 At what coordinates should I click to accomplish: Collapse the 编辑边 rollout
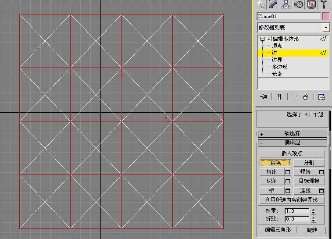point(292,143)
